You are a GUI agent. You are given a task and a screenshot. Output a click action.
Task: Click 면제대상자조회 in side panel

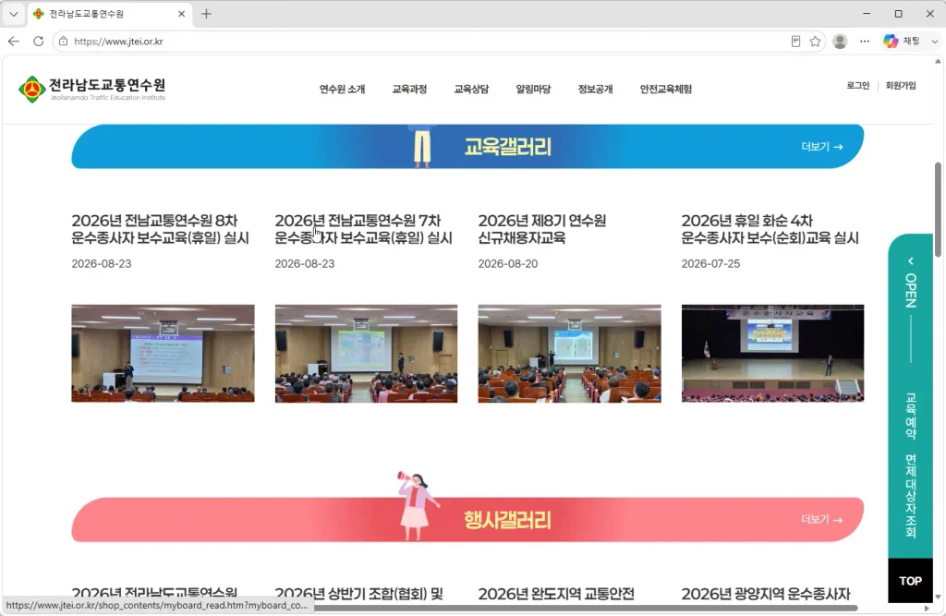[x=910, y=496]
